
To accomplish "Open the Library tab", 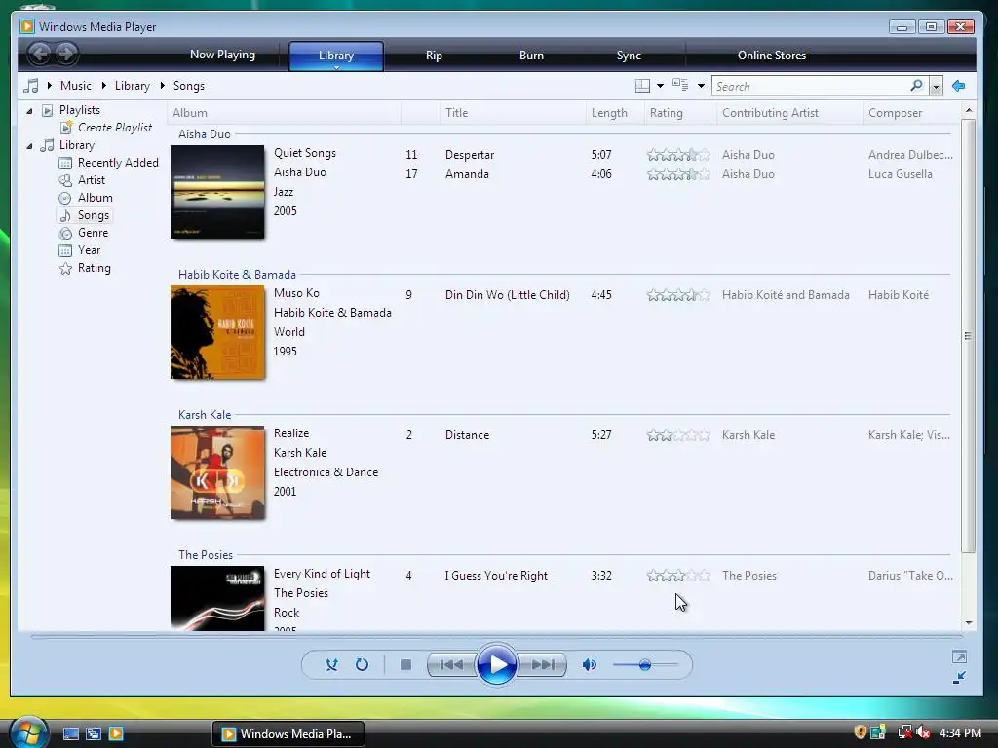I will 336,56.
